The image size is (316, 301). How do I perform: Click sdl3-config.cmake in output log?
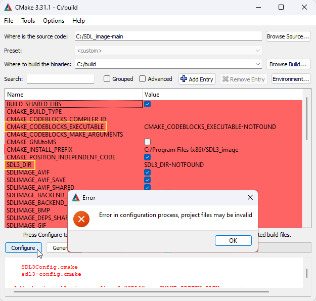[x=51, y=274]
